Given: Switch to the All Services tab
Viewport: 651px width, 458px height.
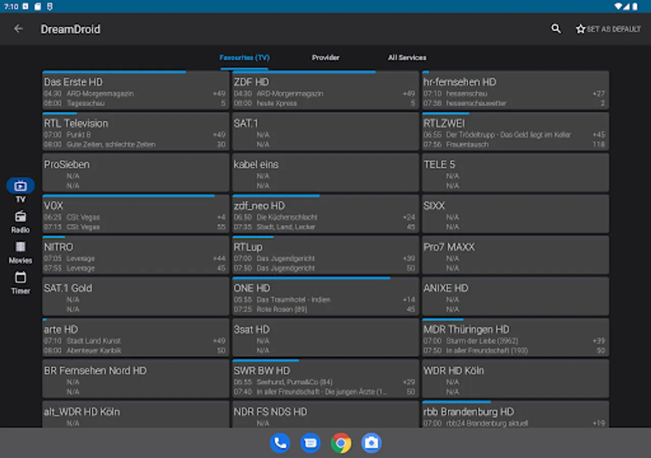Looking at the screenshot, I should pyautogui.click(x=407, y=58).
